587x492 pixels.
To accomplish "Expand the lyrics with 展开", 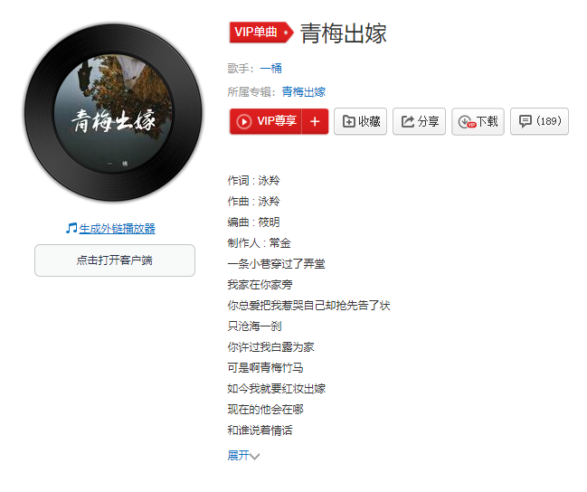I will click(x=239, y=455).
